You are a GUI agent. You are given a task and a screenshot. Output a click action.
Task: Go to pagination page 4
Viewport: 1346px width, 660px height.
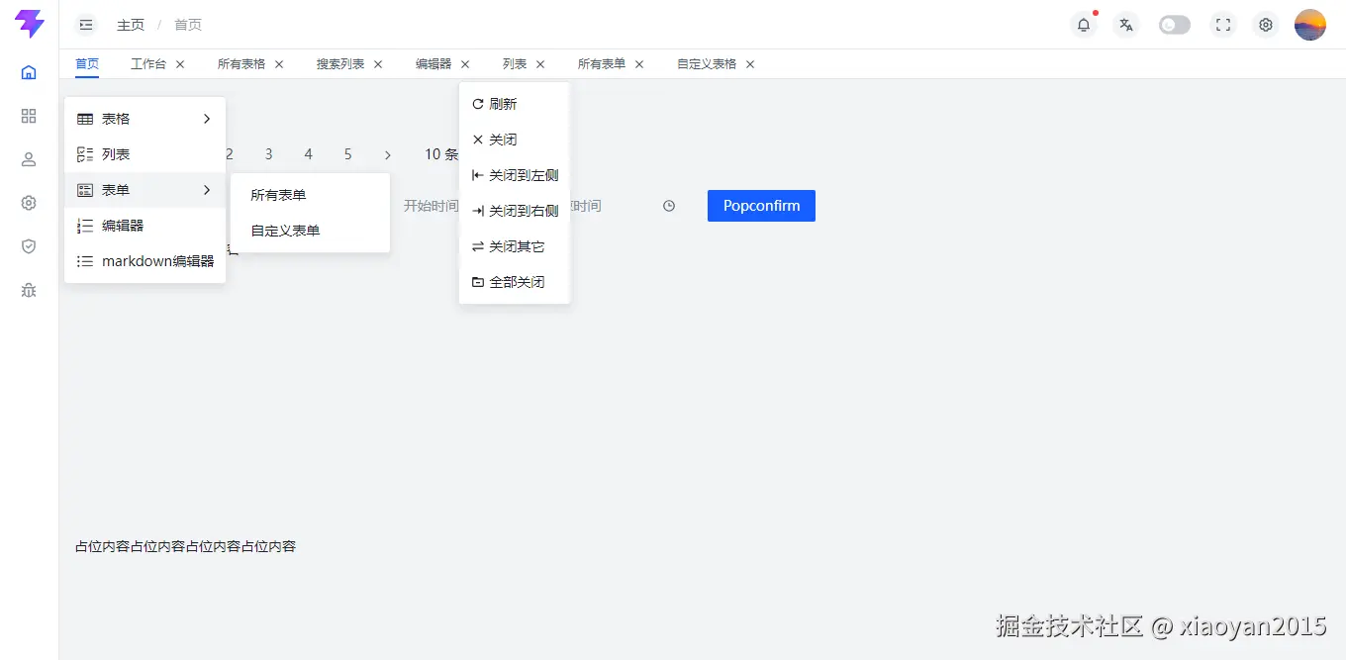click(309, 154)
